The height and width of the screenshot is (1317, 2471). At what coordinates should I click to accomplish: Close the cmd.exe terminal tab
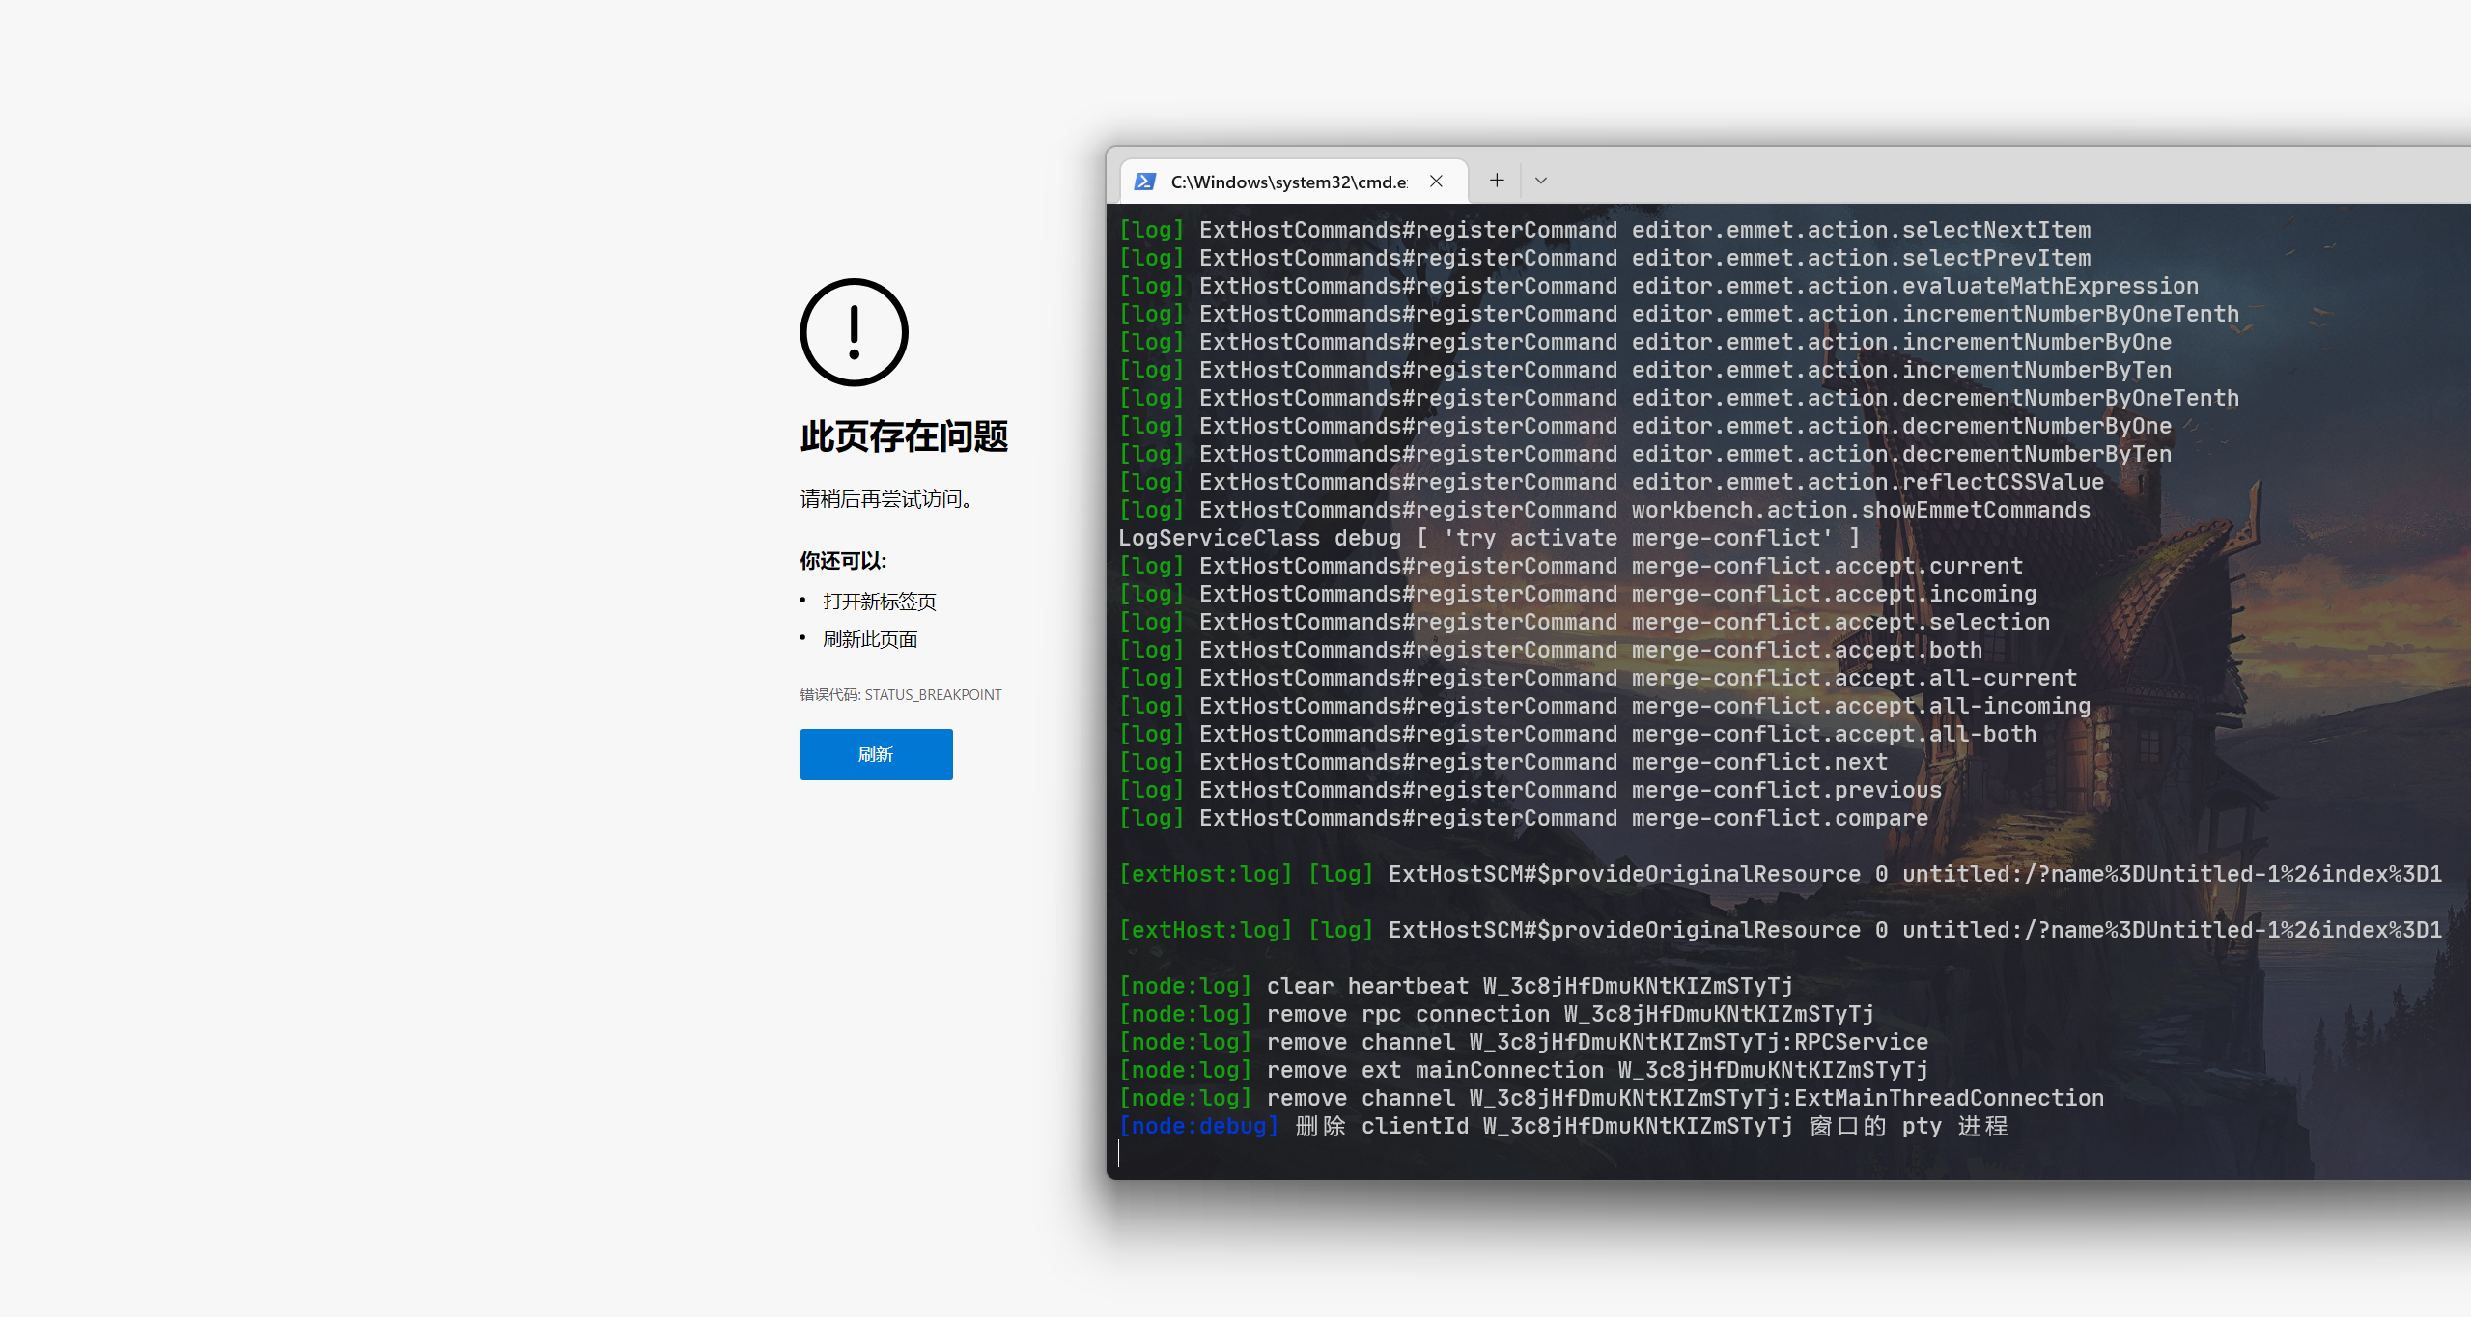(x=1437, y=182)
